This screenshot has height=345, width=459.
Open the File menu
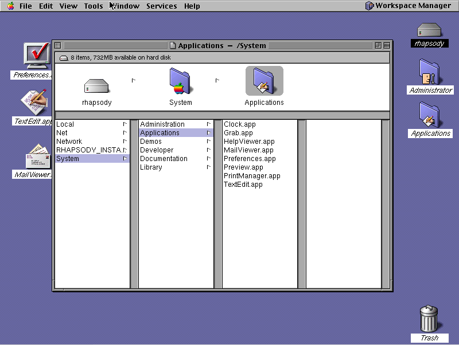pyautogui.click(x=25, y=6)
